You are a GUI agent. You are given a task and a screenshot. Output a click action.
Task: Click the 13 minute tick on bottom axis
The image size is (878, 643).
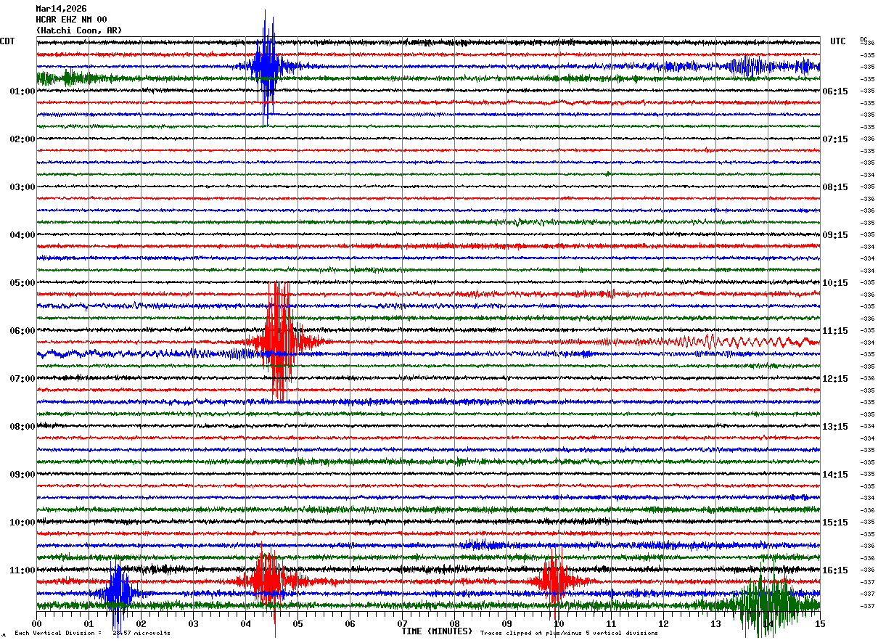715,623
